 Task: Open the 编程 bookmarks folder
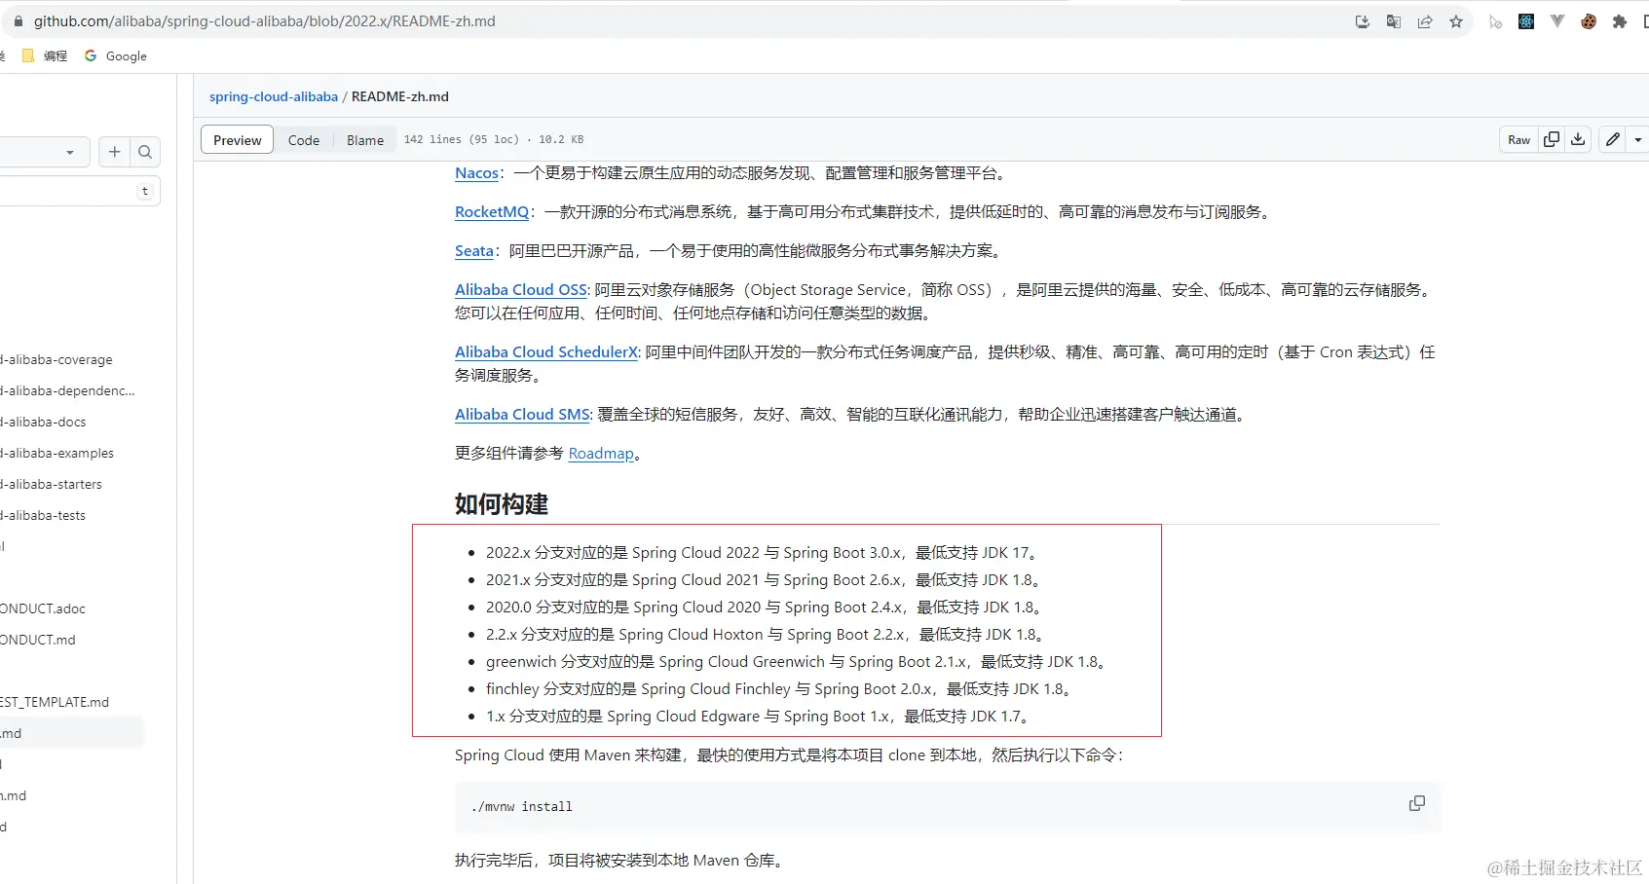45,55
